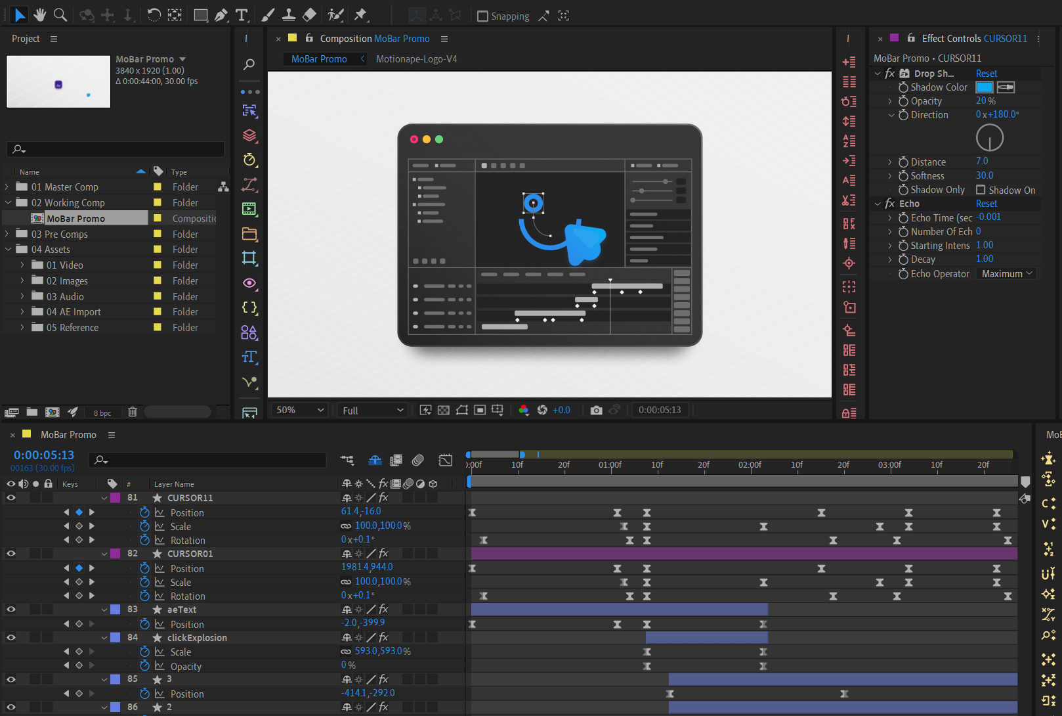The width and height of the screenshot is (1062, 716).
Task: Open the timeline MoBar Promo panel menu
Action: click(112, 435)
